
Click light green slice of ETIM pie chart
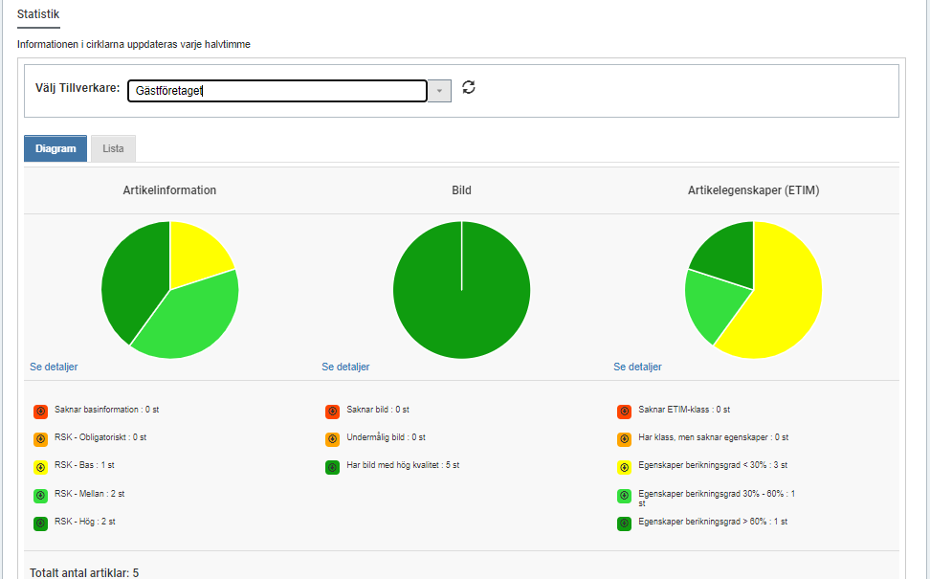coord(712,302)
